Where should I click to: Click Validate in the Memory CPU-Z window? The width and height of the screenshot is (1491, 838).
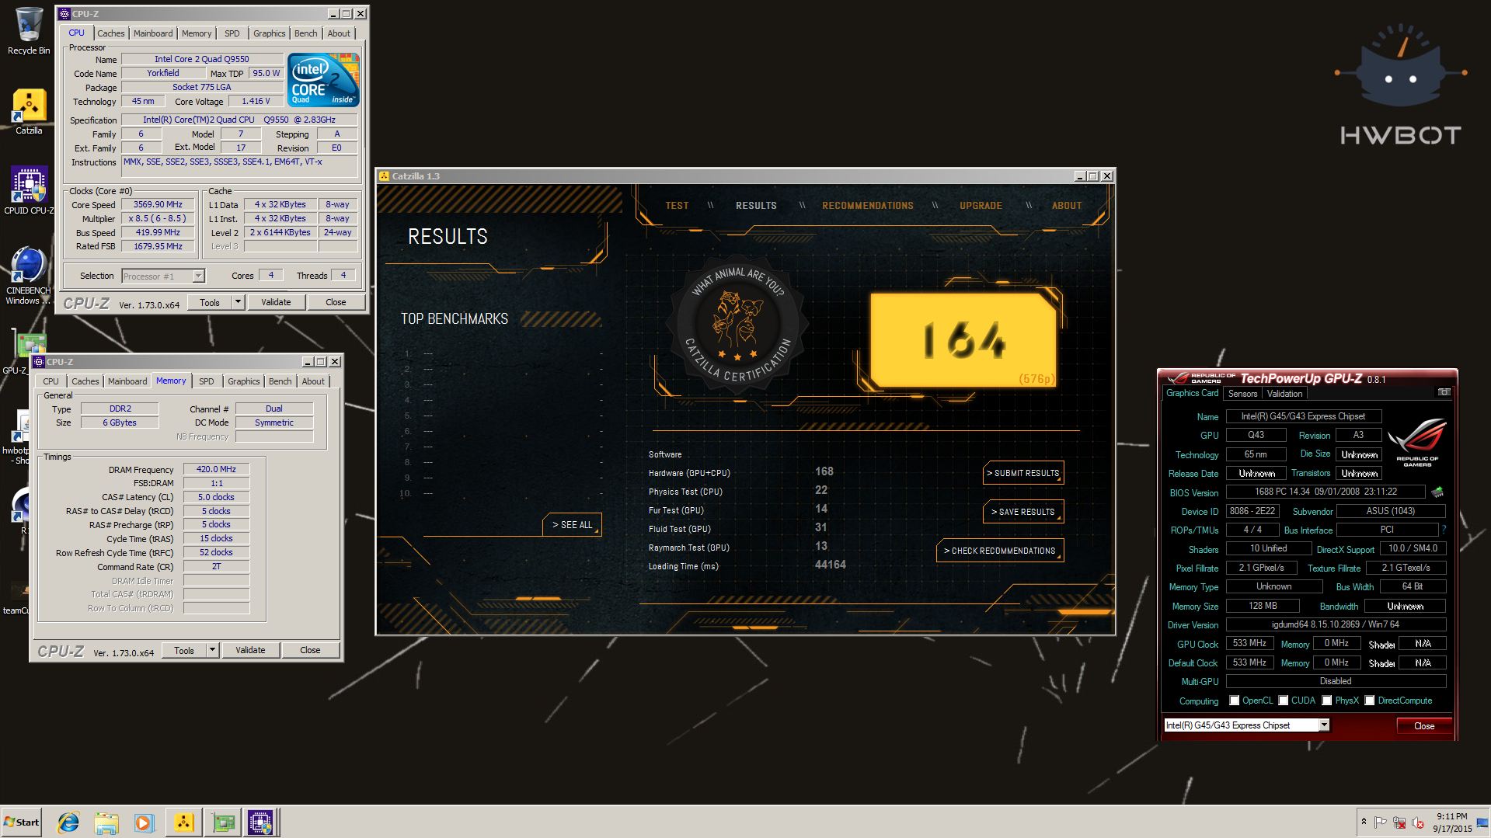pyautogui.click(x=250, y=650)
